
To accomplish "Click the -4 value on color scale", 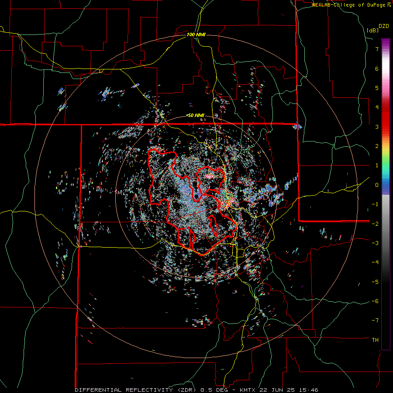I will click(375, 262).
